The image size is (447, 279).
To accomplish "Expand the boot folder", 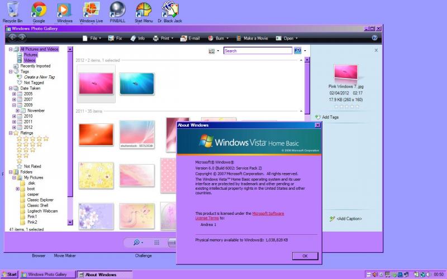I will (18, 189).
